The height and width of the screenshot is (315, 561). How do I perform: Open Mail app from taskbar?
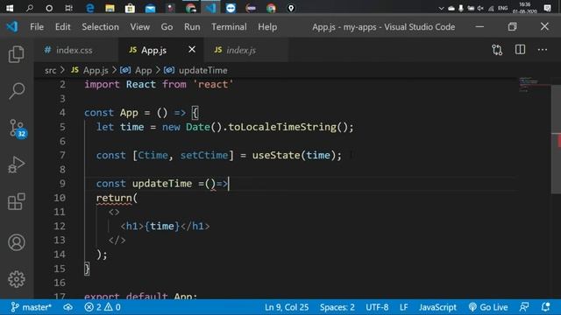pyautogui.click(x=150, y=8)
